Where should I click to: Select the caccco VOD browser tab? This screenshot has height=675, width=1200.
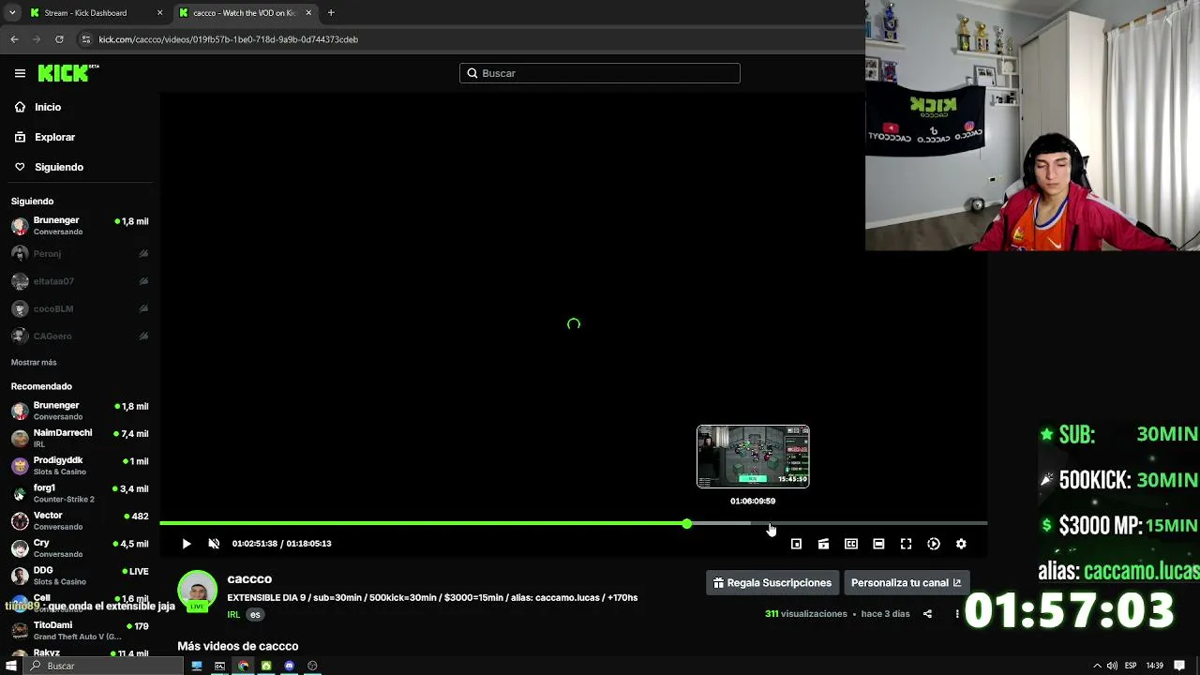coord(244,13)
